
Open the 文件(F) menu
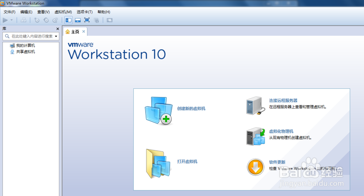[9, 12]
